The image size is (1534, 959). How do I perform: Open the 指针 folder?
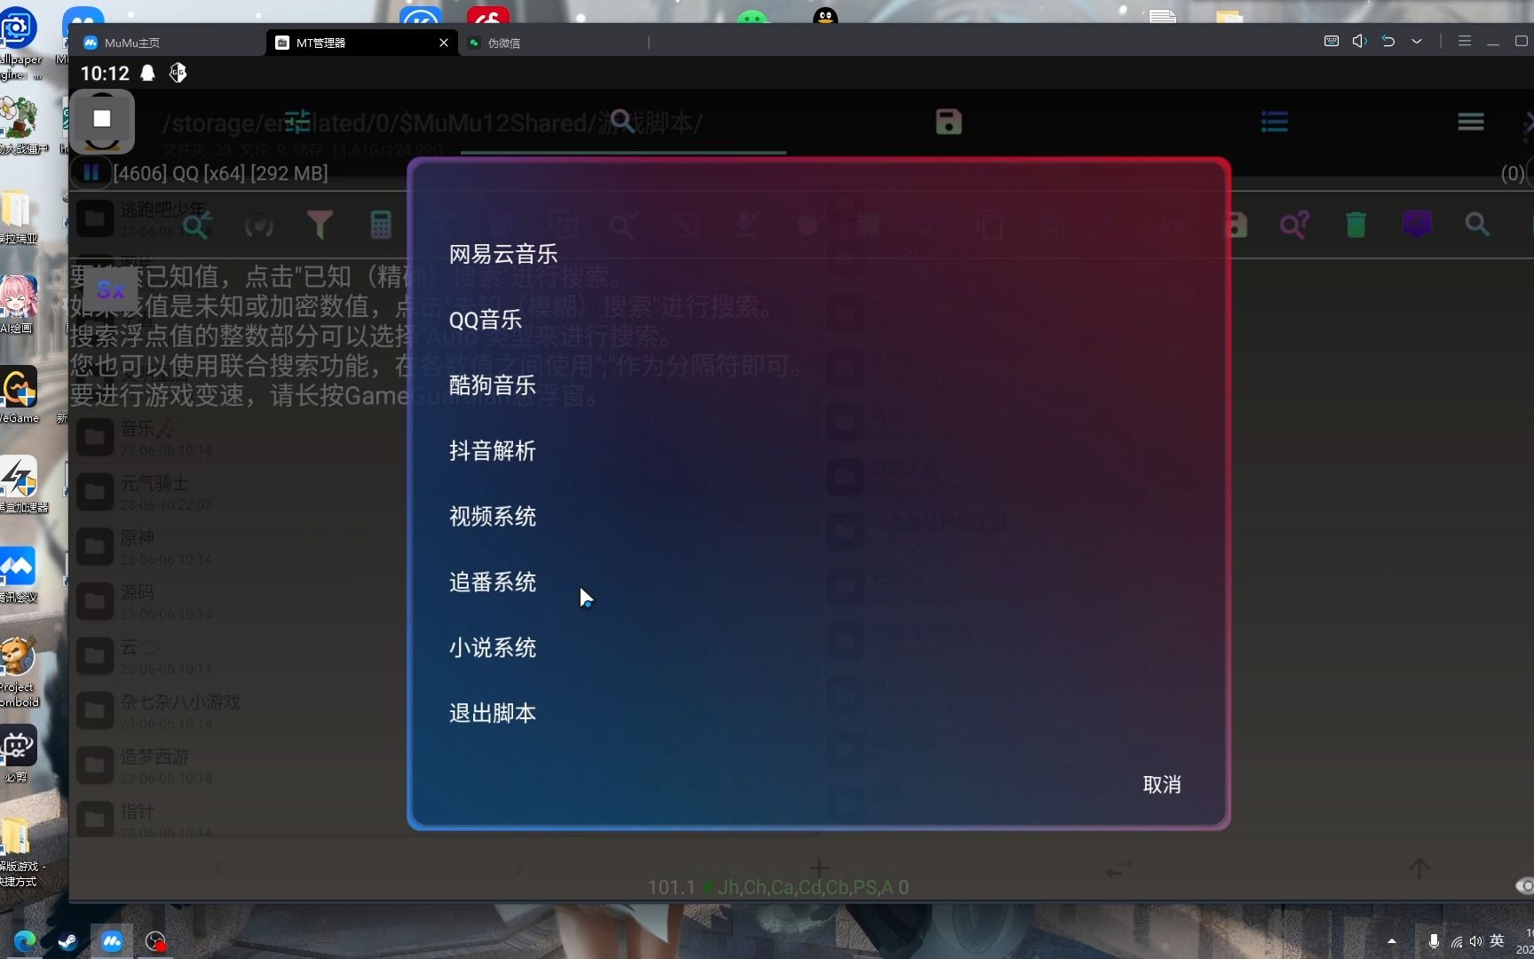[x=240, y=819]
